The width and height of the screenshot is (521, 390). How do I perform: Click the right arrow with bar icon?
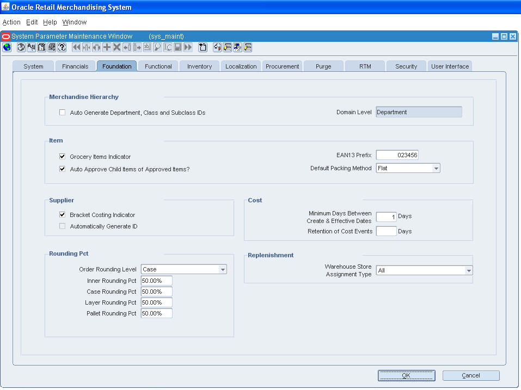pyautogui.click(x=137, y=47)
